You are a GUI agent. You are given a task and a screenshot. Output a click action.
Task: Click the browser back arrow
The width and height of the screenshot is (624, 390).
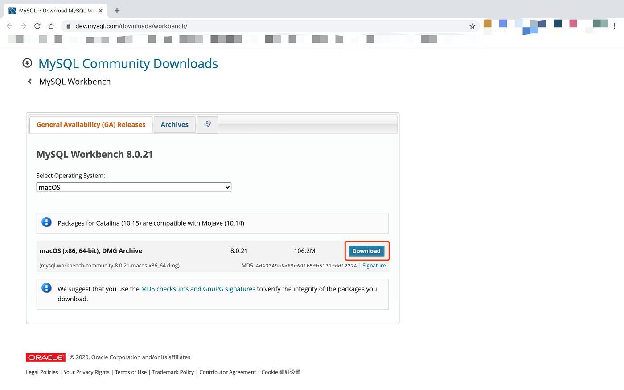9,26
